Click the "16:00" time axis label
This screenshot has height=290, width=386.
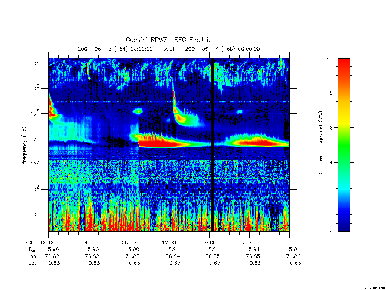pyautogui.click(x=209, y=242)
